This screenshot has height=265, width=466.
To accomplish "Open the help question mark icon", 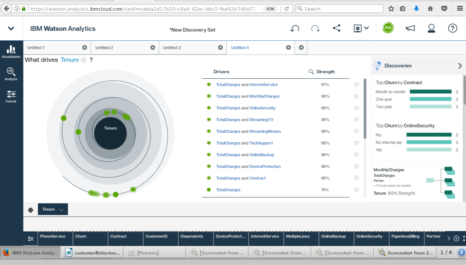I will [x=452, y=28].
